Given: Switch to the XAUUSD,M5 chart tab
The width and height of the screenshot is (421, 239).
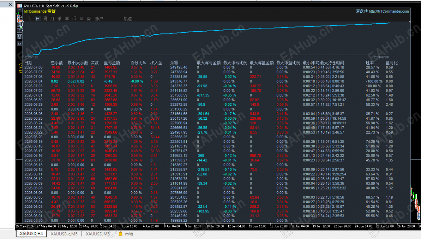Looking at the screenshot, I should pyautogui.click(x=98, y=234).
